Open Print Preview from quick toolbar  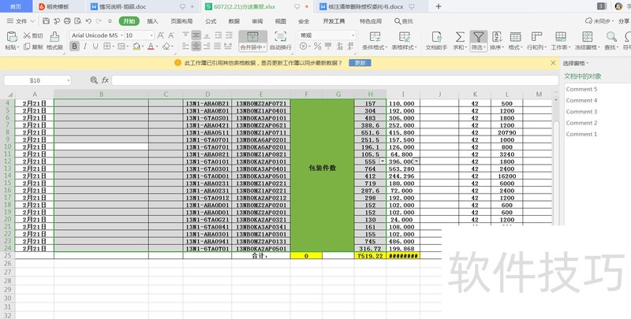(77, 21)
